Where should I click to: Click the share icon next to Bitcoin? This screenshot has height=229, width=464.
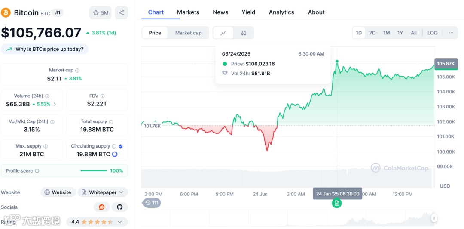(122, 12)
